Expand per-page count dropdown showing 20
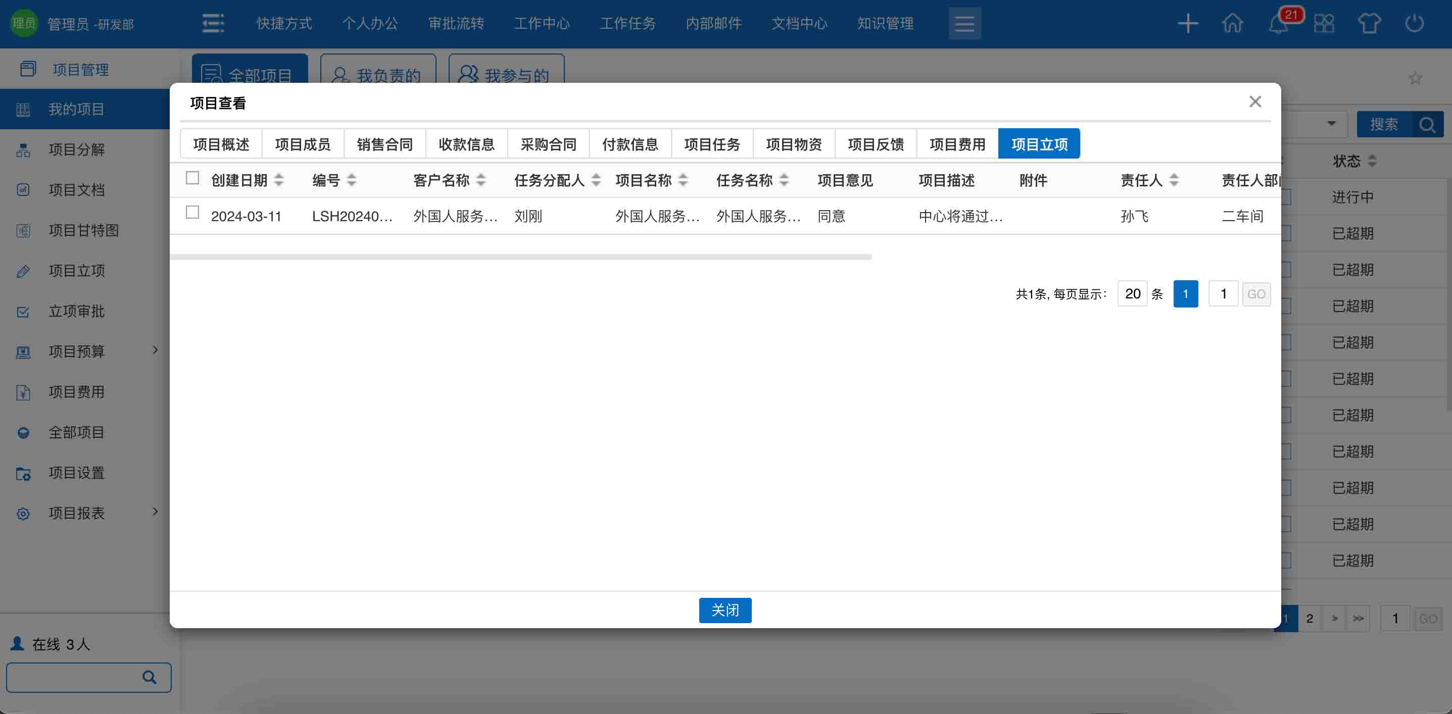Image resolution: width=1452 pixels, height=714 pixels. coord(1133,293)
